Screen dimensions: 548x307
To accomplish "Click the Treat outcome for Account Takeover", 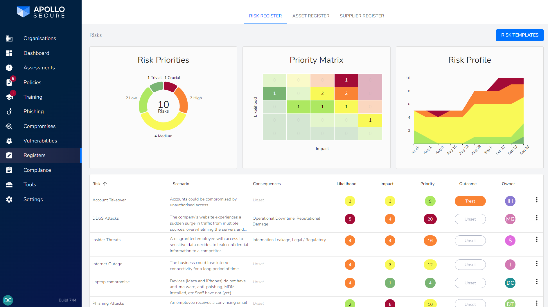I will (470, 201).
